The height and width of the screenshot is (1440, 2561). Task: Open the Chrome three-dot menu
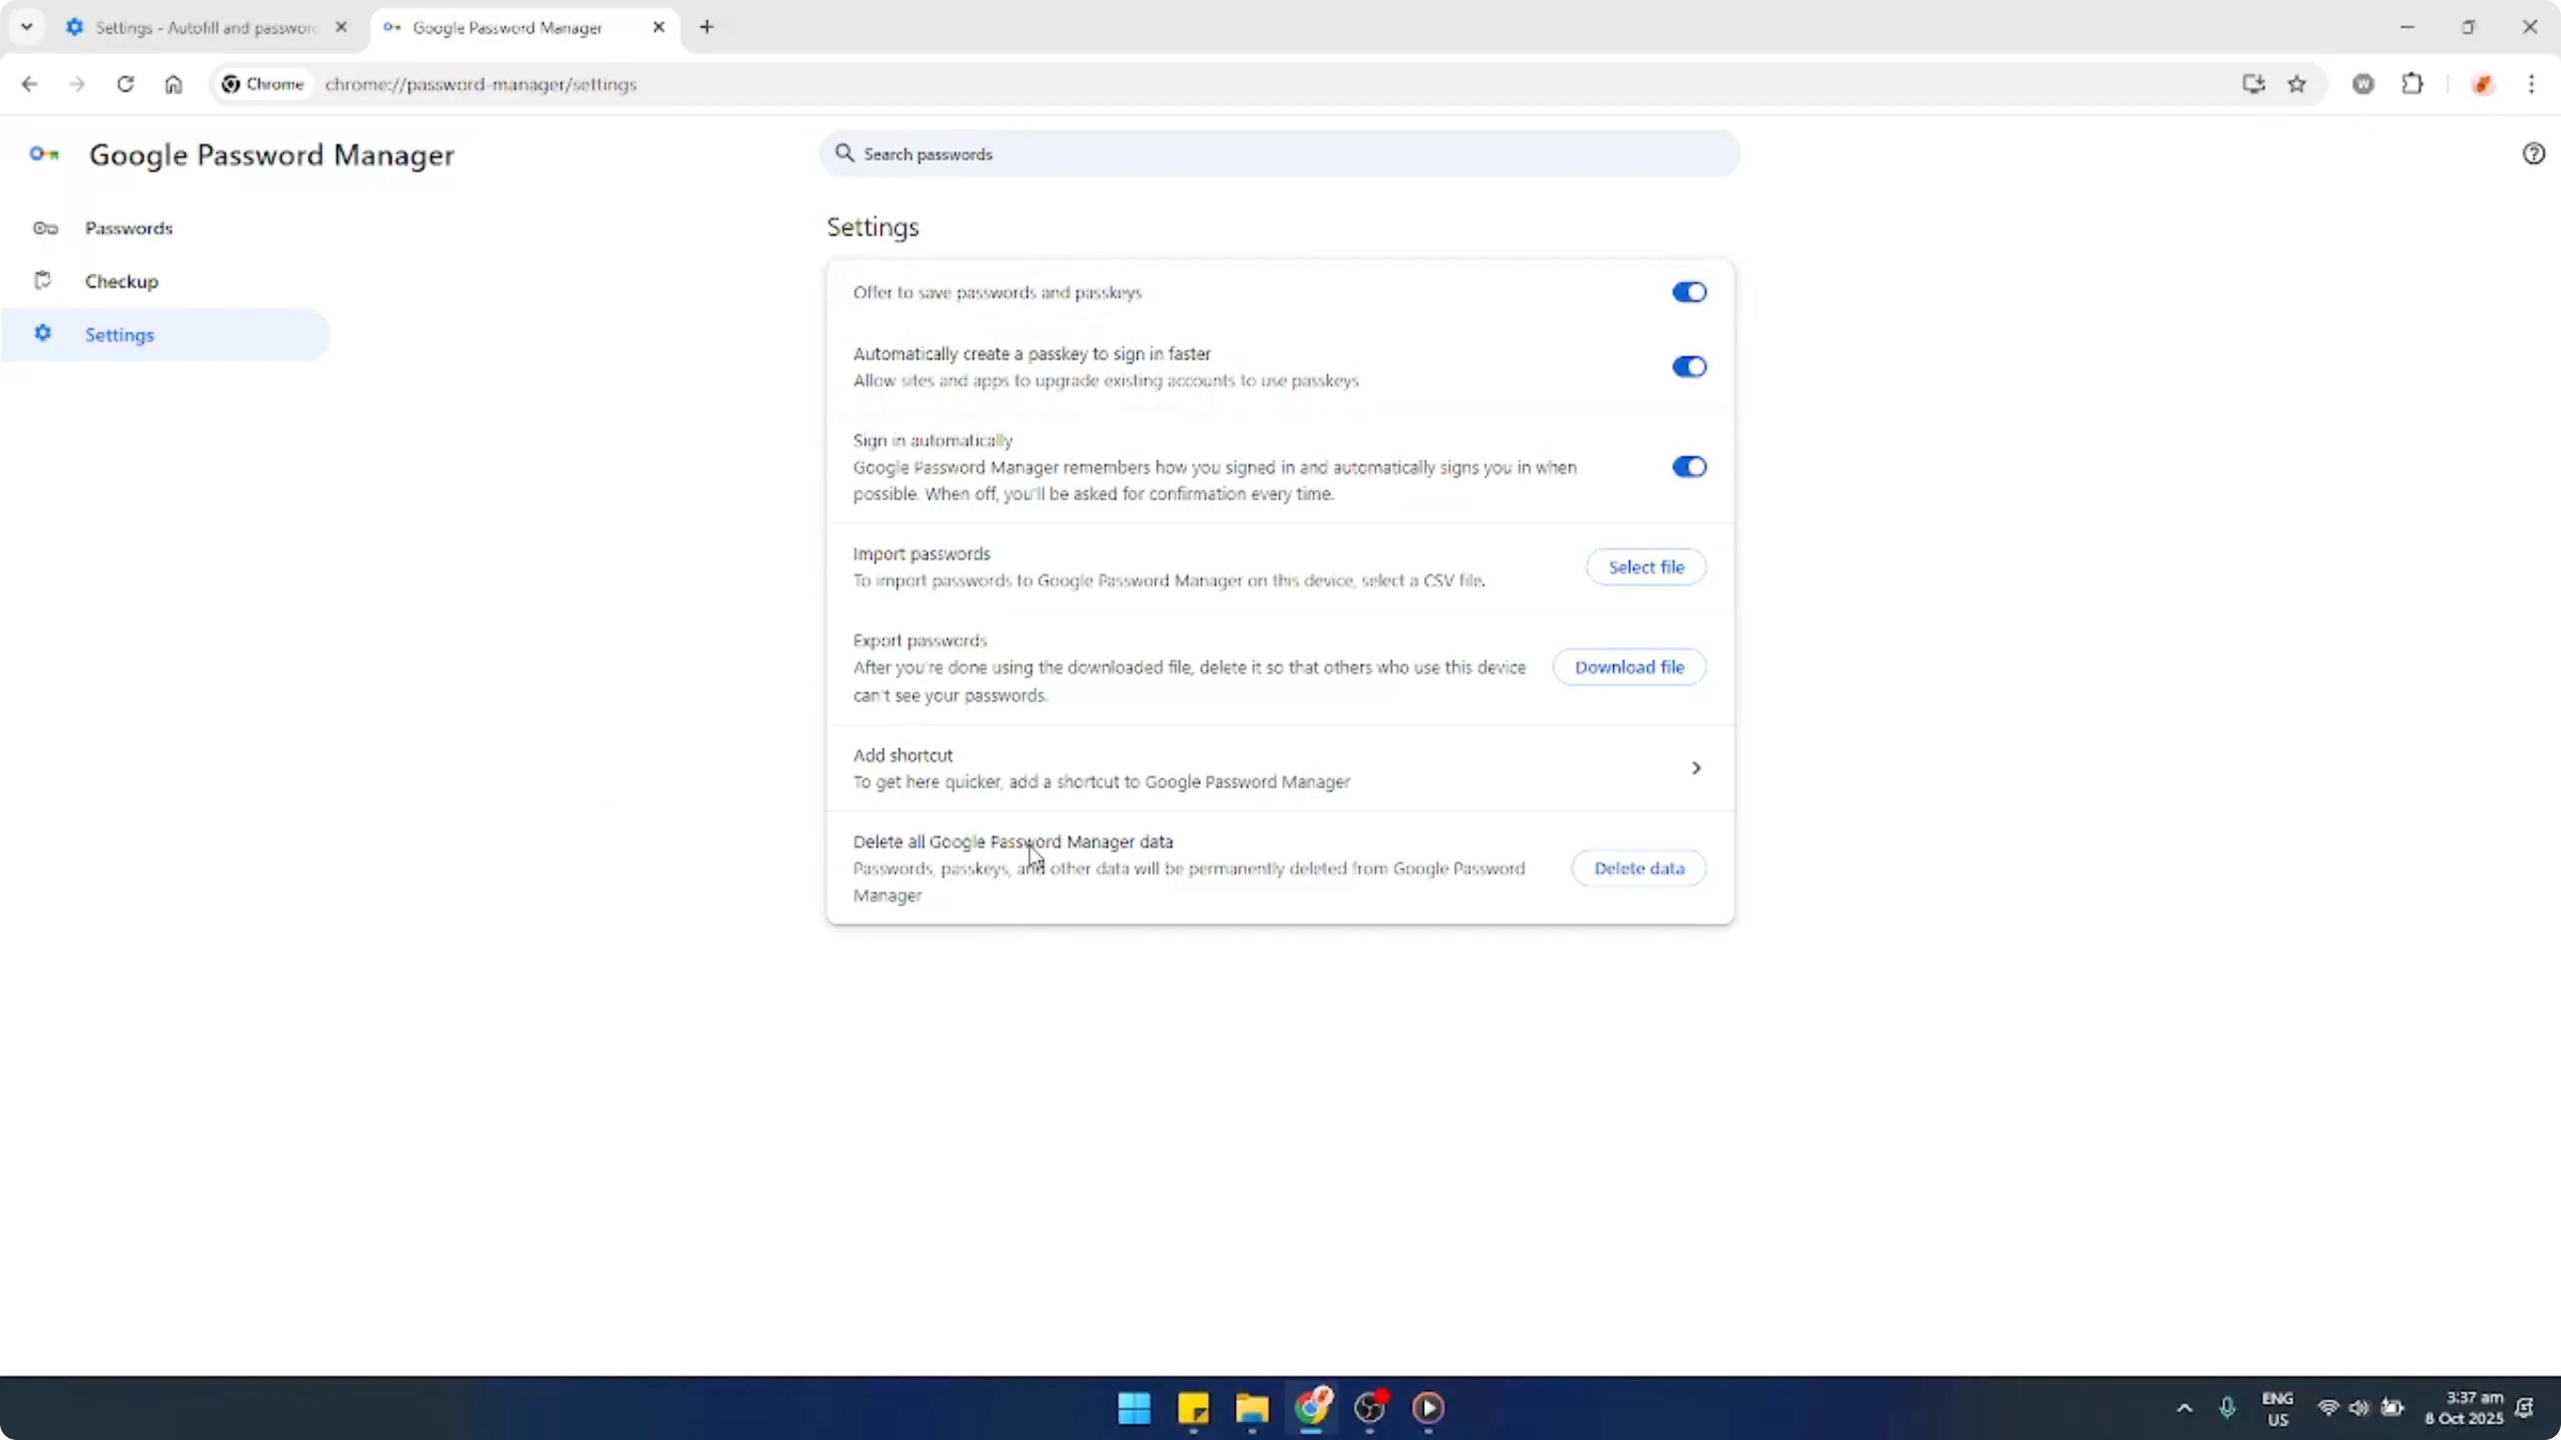point(2532,84)
